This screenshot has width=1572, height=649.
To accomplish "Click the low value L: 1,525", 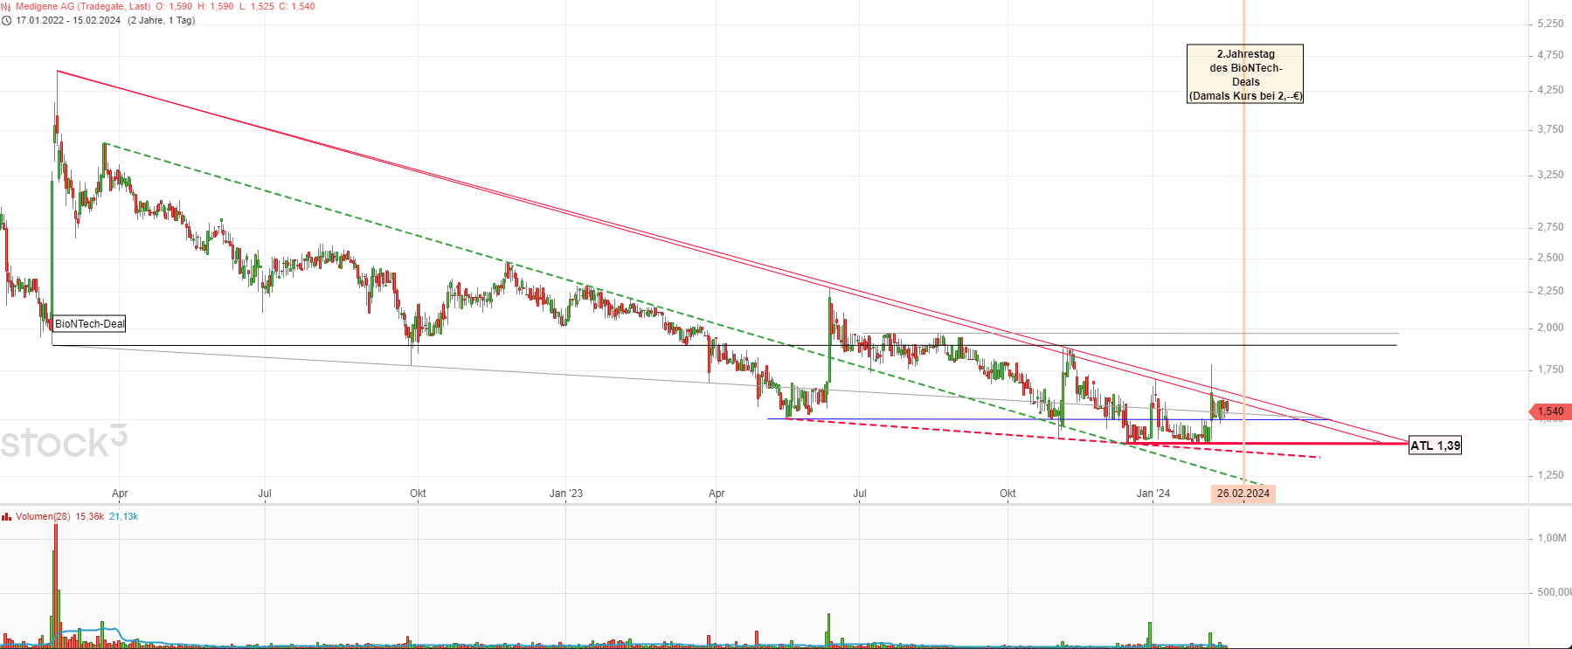I will coord(257,6).
